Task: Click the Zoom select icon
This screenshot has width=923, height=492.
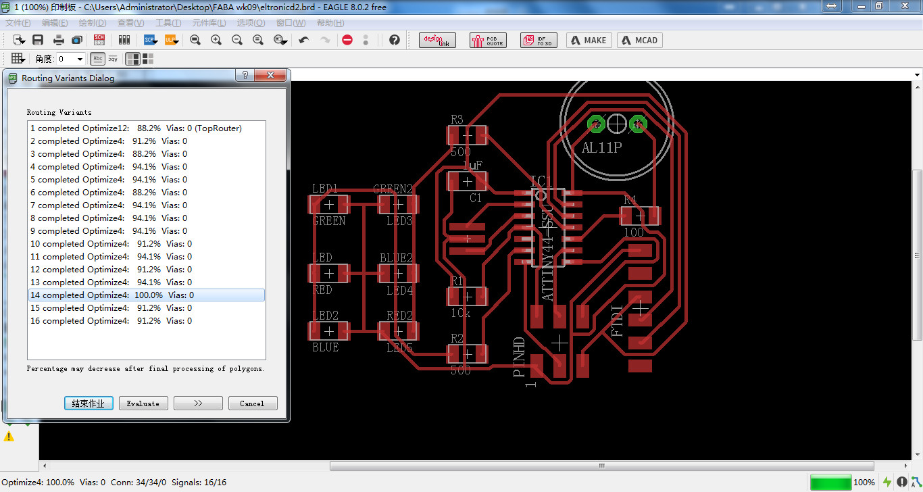Action: (x=280, y=40)
